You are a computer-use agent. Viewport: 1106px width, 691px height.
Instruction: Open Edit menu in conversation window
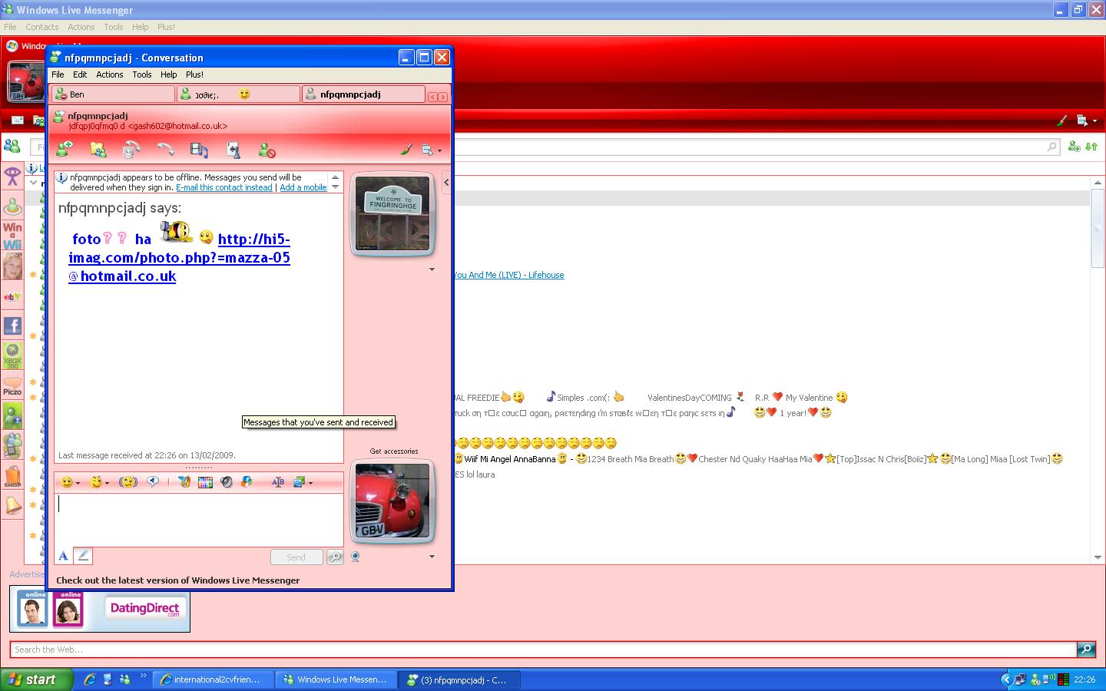pyautogui.click(x=80, y=74)
